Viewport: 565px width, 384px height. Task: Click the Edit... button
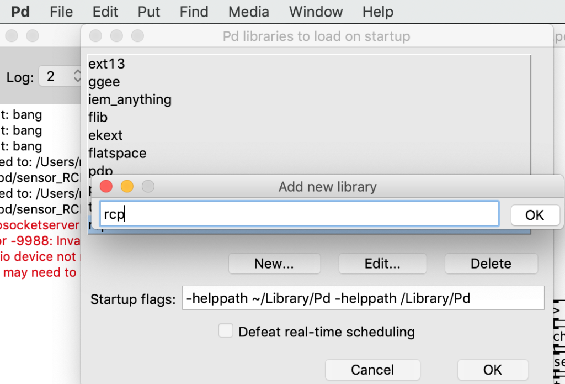coord(382,264)
